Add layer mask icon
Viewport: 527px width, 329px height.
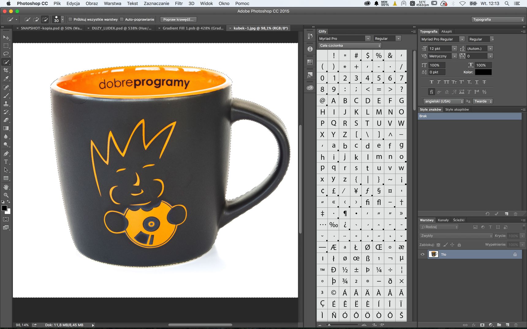point(482,325)
